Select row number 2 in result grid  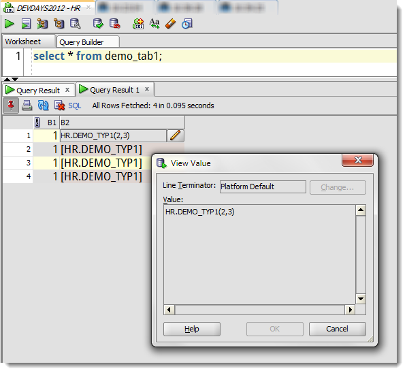pyautogui.click(x=18, y=149)
